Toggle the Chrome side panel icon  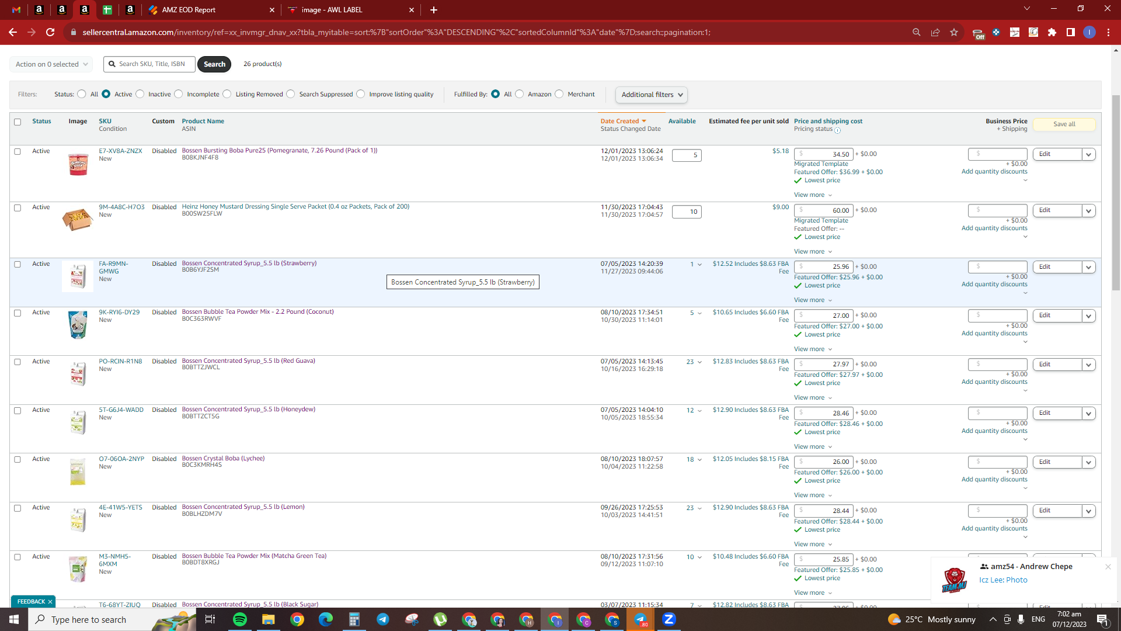(1071, 32)
